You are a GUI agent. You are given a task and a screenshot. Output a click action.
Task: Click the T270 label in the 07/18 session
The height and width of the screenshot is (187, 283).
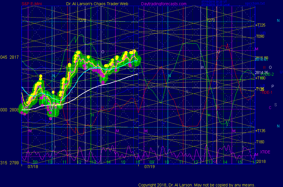click(x=82, y=20)
